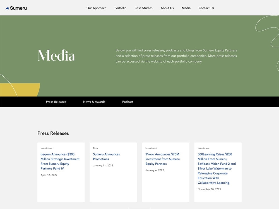The height and width of the screenshot is (209, 279).
Task: Click the Investment label on the iProov card
Action: pos(151,148)
